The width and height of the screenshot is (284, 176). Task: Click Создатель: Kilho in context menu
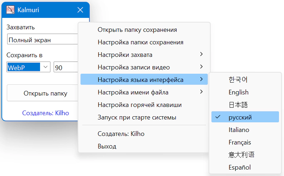(x=144, y=134)
